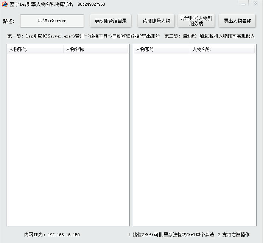The height and width of the screenshot is (243, 263).
Task: Click the 内网IP address text
Action: pos(52,235)
